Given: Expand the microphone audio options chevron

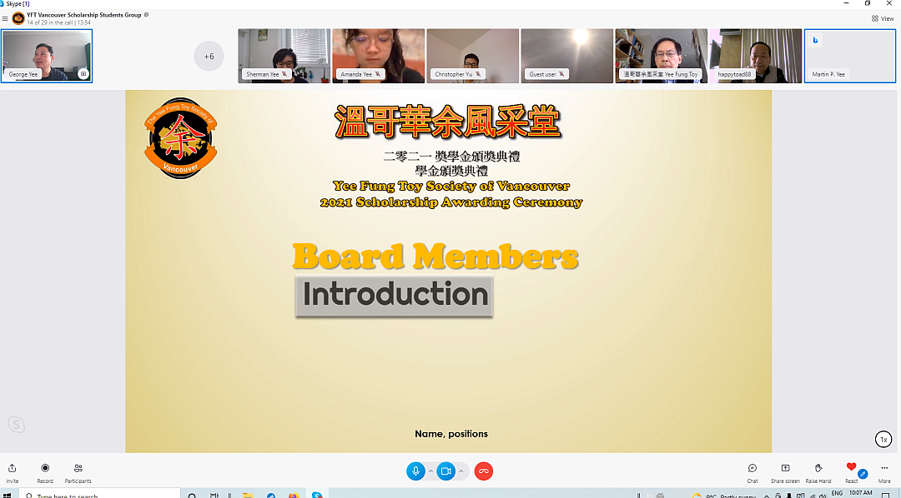Looking at the screenshot, I should click(430, 471).
